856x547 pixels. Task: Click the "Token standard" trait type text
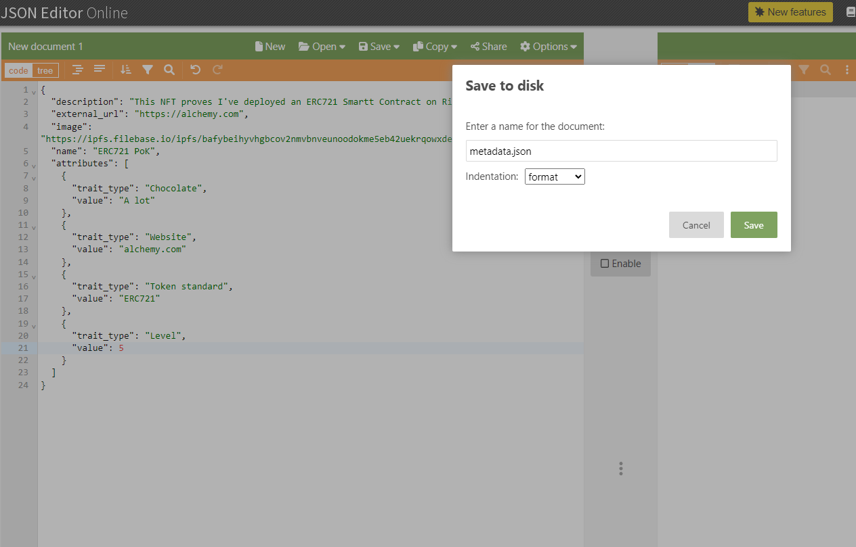(x=186, y=286)
